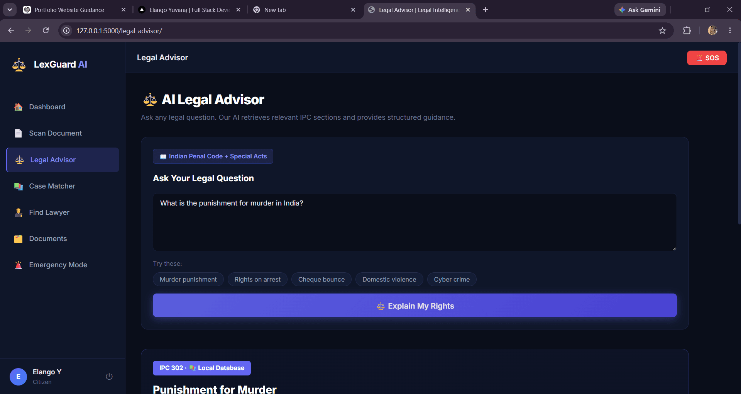741x394 pixels.
Task: Close the Portfolio Website Guidance tab
Action: (x=123, y=10)
